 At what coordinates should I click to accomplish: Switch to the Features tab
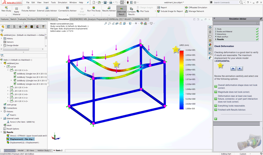[5, 19]
